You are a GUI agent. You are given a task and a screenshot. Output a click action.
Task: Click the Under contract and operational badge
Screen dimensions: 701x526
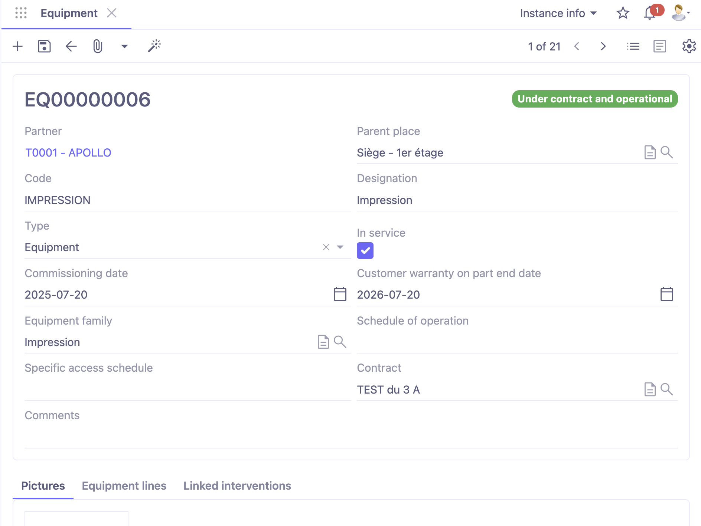coord(594,99)
